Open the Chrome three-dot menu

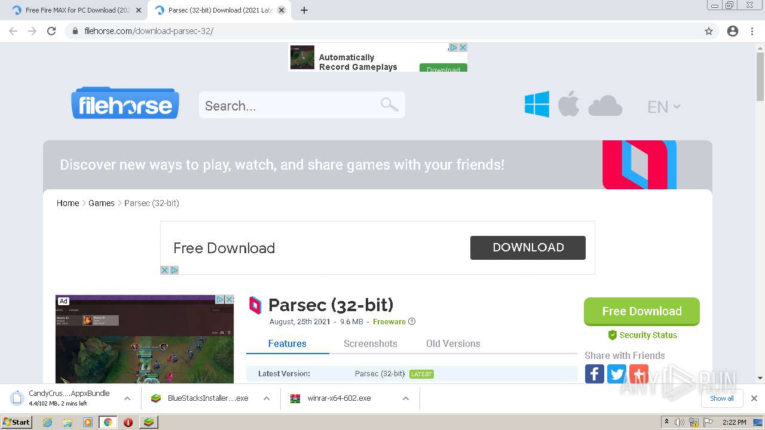[752, 31]
